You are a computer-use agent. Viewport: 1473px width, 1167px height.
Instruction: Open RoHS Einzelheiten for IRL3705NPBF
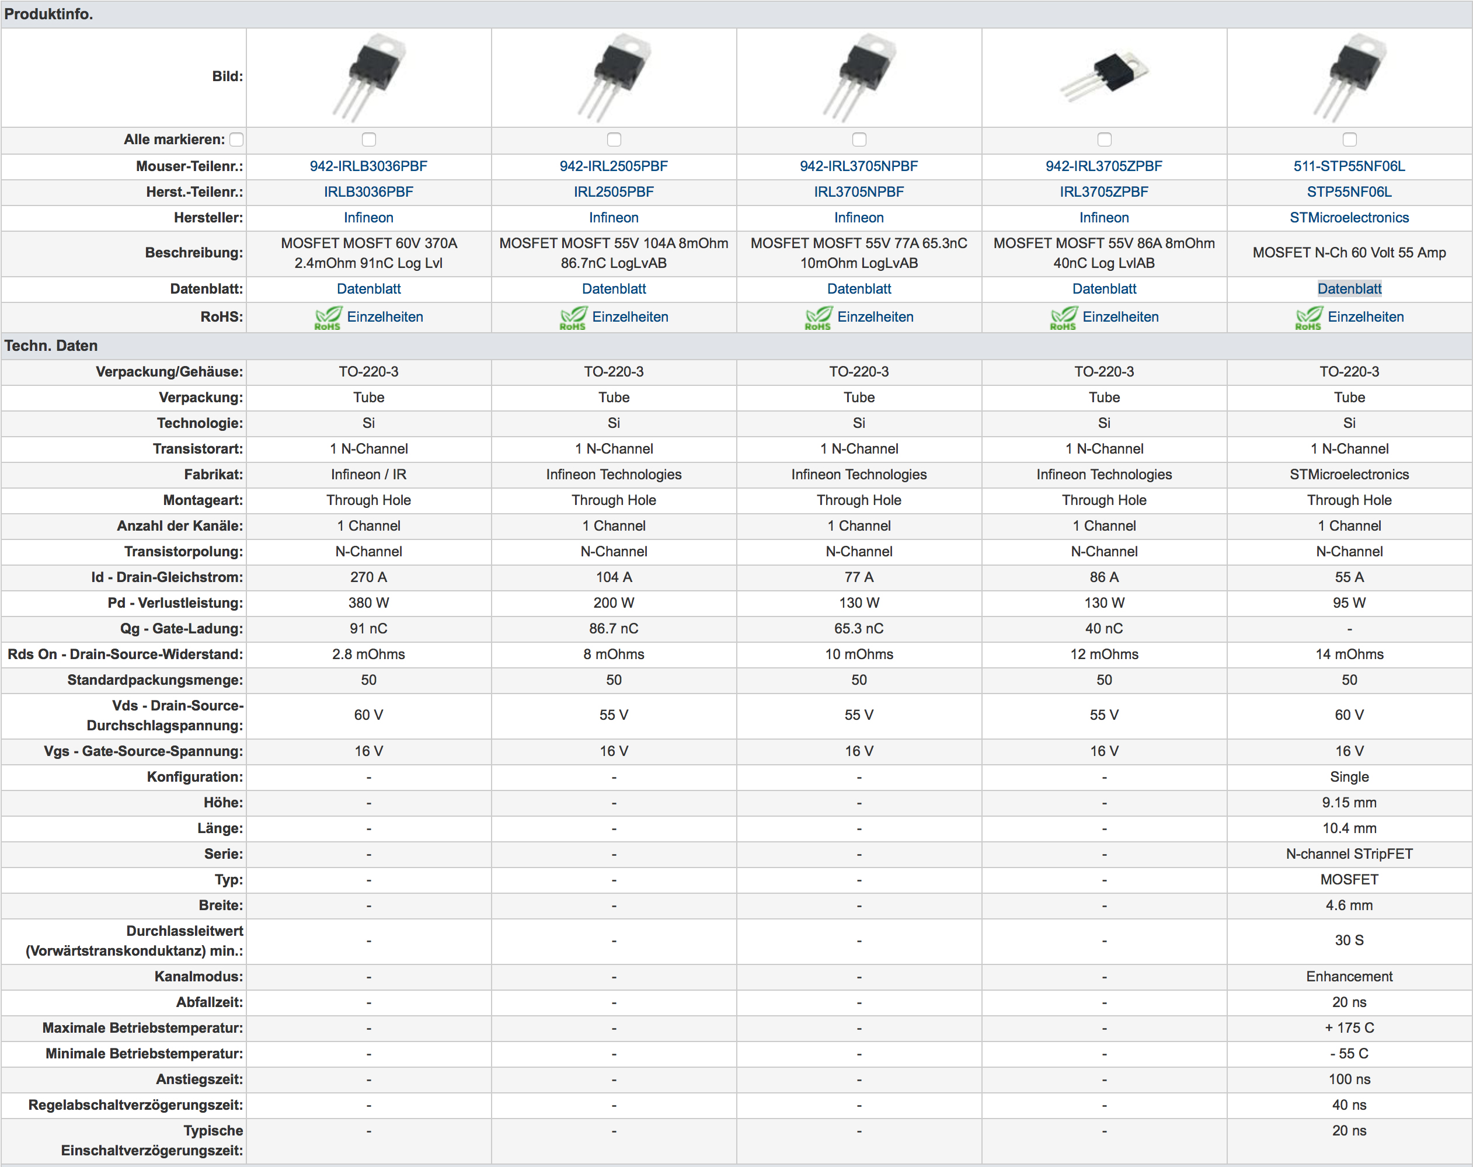[x=876, y=317]
